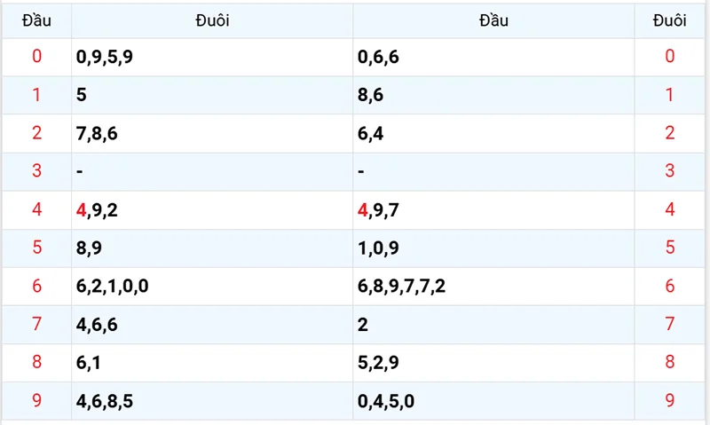The image size is (710, 425).
Task: Click the bold black 5 beside 8,6
Action: click(x=82, y=96)
